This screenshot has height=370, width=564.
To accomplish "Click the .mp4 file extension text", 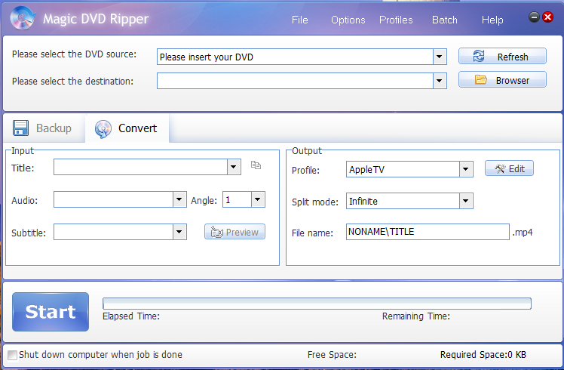I will tap(523, 233).
